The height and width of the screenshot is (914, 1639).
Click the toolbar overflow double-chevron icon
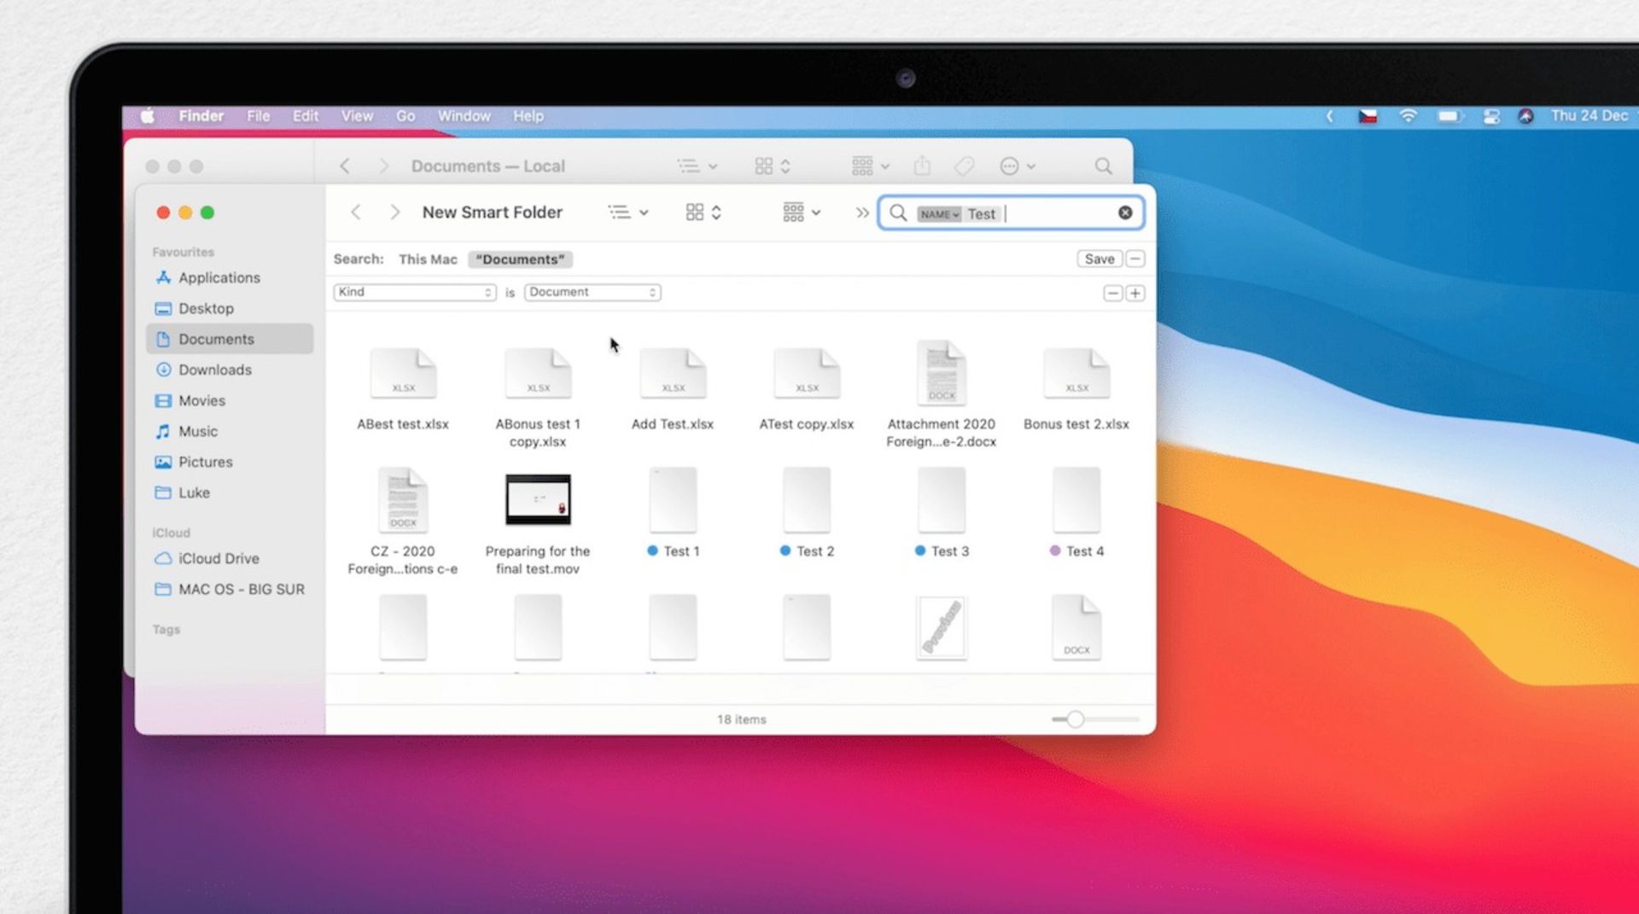coord(862,212)
